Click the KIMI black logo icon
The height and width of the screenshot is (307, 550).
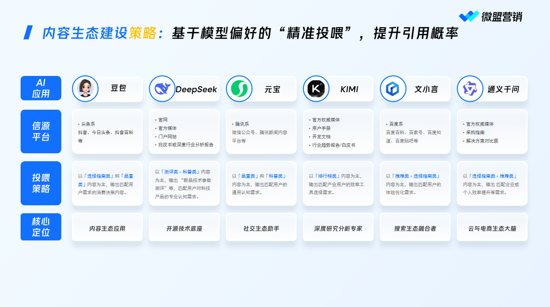[x=316, y=89]
